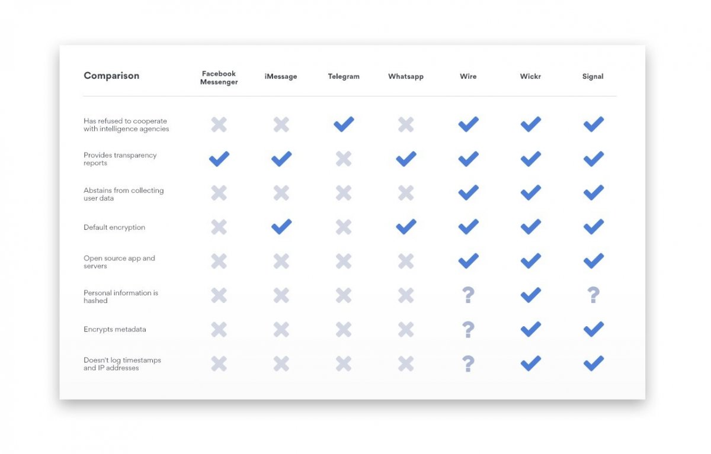Select the Facebook Messenger column header
711x454 pixels.
click(219, 78)
